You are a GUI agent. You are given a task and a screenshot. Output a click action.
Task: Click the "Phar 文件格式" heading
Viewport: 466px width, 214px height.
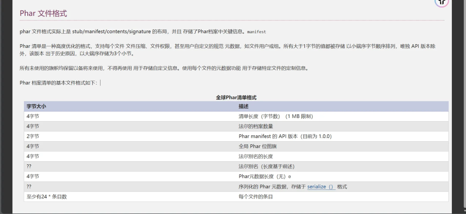pos(43,14)
